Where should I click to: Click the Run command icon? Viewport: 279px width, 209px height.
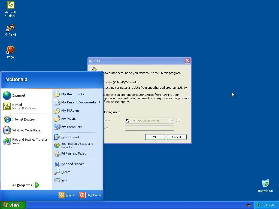(57, 180)
